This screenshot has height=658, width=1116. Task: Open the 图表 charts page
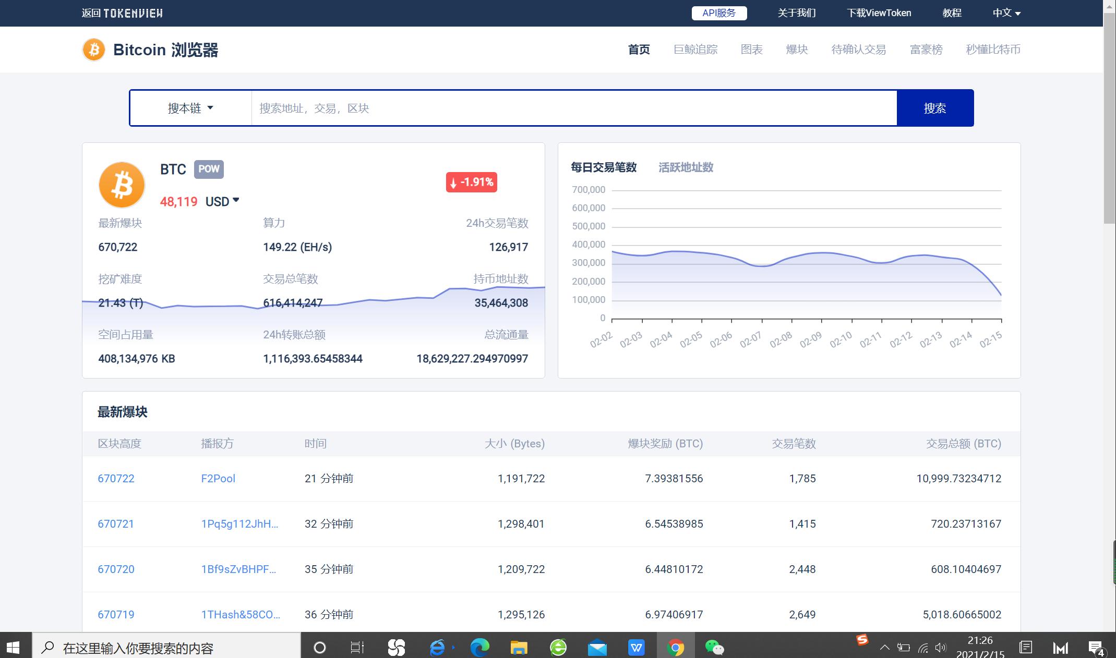tap(752, 50)
